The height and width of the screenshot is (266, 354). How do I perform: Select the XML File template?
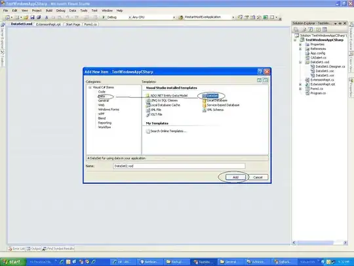point(153,110)
